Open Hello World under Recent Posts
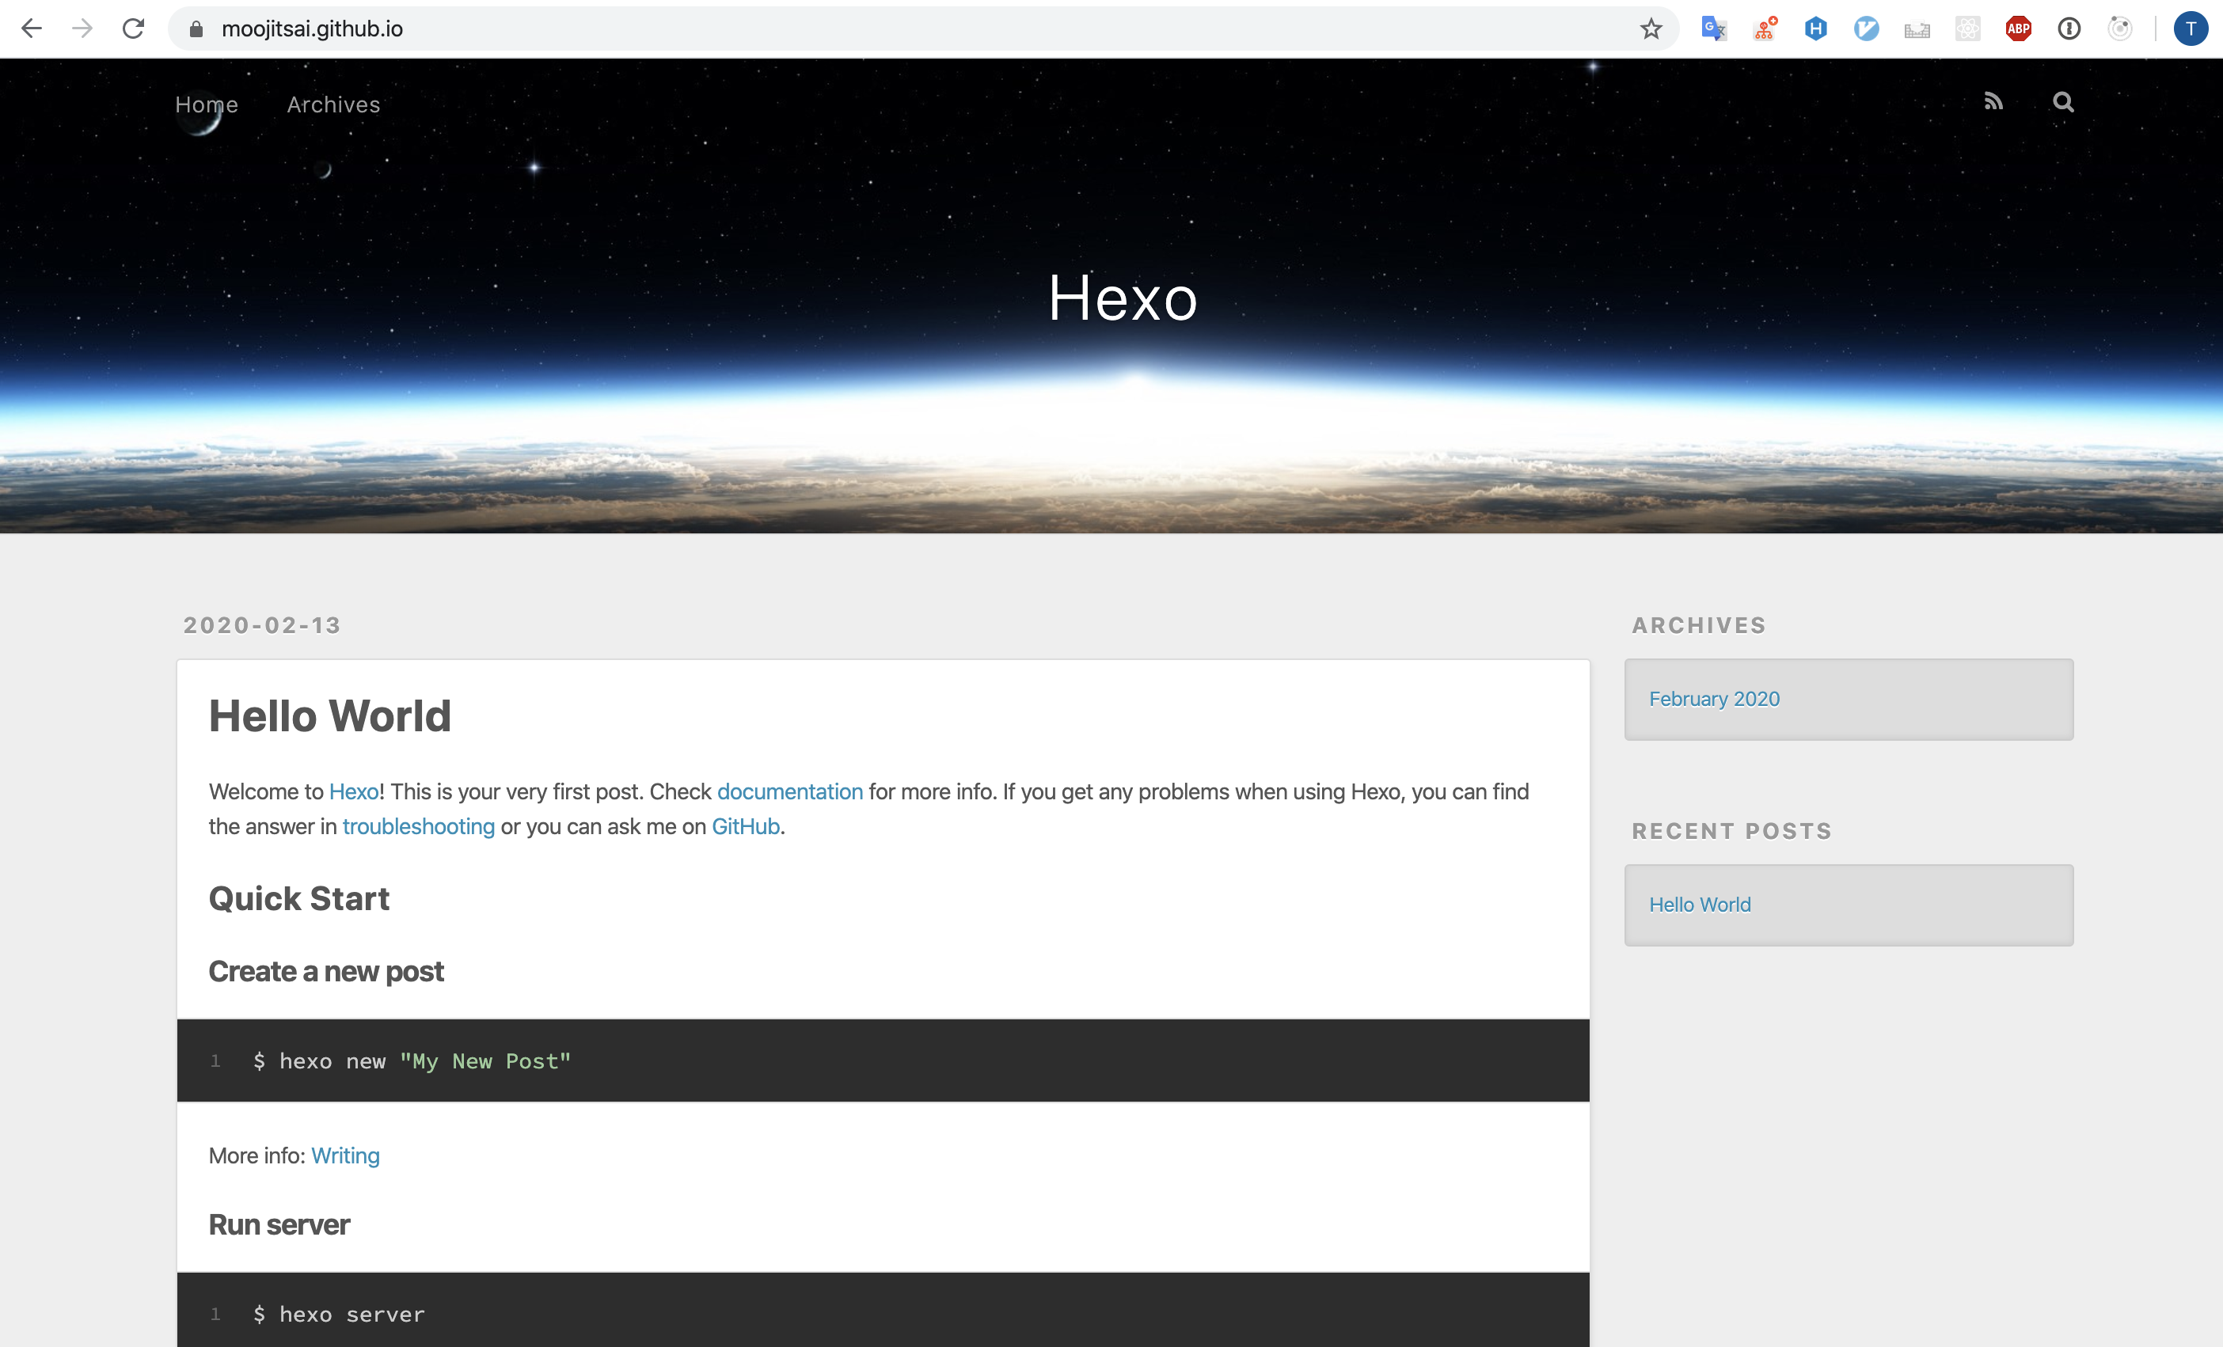This screenshot has height=1347, width=2223. [x=1700, y=905]
